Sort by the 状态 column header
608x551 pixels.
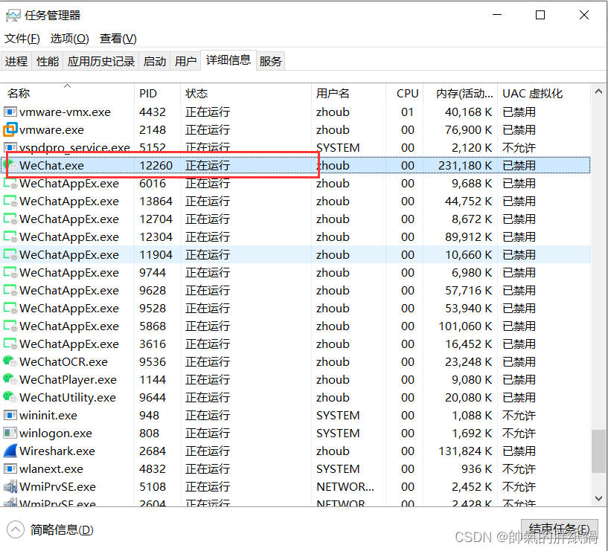(246, 93)
